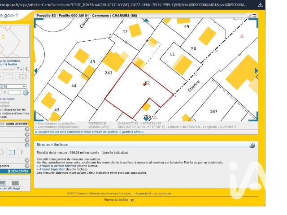Collapse the open measurement tools section

[27, 145]
